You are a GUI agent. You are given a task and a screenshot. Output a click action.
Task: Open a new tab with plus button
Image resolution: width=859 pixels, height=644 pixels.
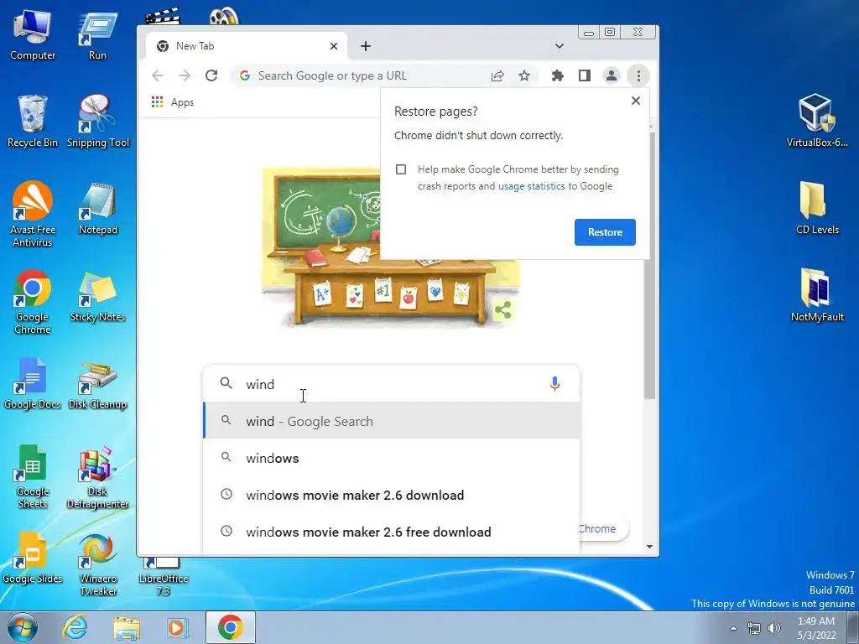click(366, 46)
